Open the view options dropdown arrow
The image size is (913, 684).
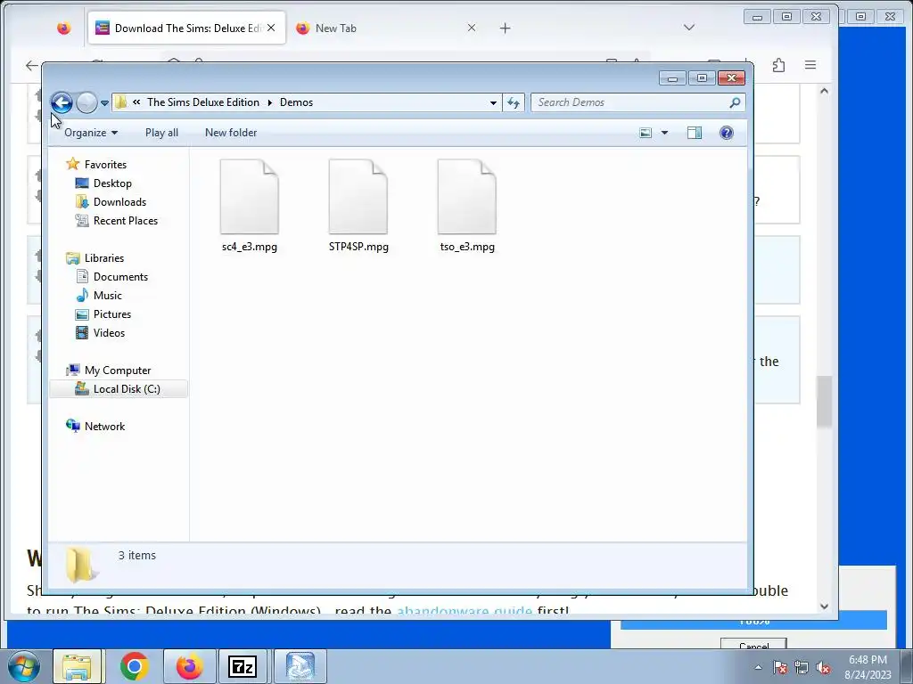click(x=664, y=133)
